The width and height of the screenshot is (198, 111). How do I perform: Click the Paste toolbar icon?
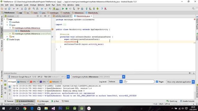tap(29, 9)
